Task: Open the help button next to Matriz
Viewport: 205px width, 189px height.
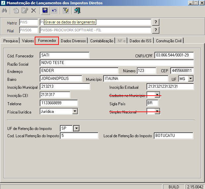Action: click(156, 22)
